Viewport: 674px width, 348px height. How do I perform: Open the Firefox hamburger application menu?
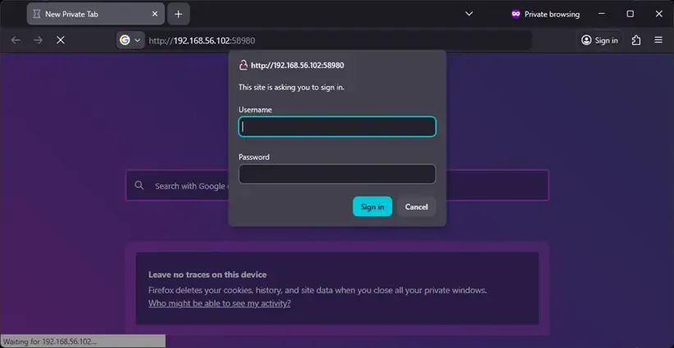[x=658, y=40]
